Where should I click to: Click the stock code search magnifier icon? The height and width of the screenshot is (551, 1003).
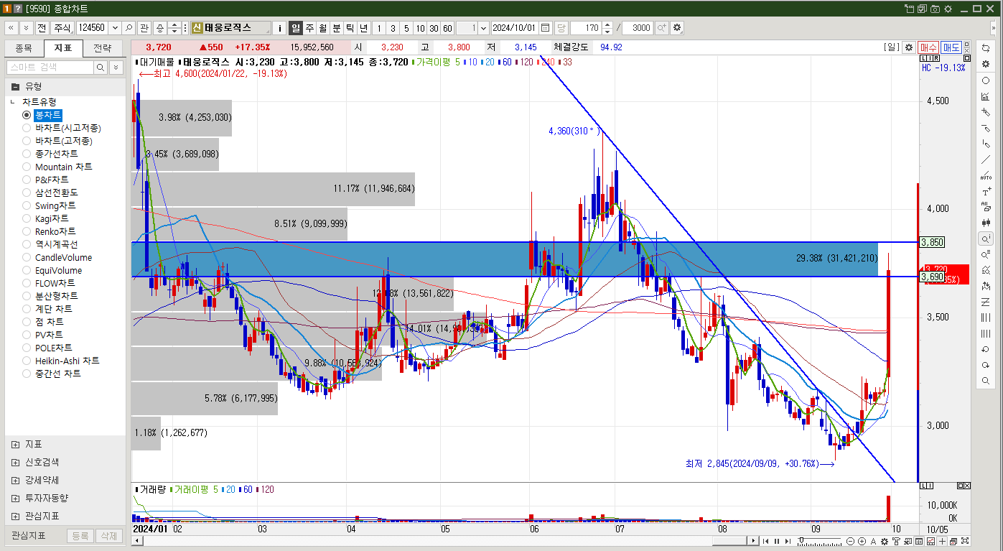coord(129,28)
